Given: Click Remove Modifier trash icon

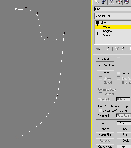Looking at the screenshot, I should 123,49.
